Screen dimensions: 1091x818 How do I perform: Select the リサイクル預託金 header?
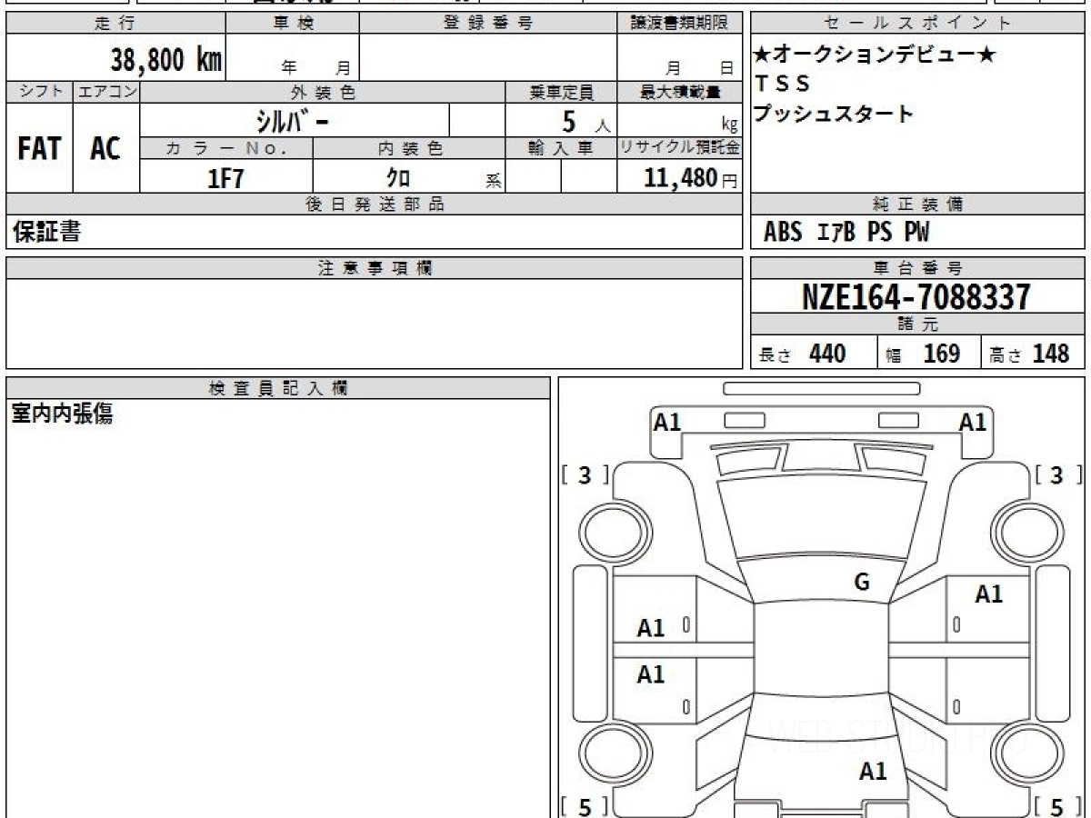click(x=679, y=148)
